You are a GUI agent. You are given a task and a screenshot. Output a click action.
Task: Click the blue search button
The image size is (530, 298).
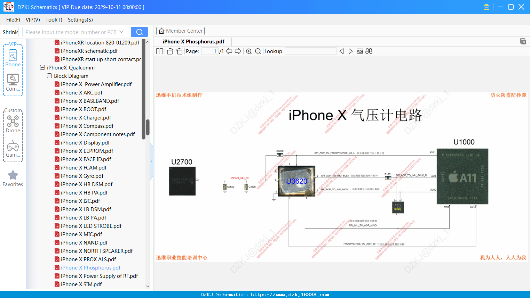click(x=139, y=32)
